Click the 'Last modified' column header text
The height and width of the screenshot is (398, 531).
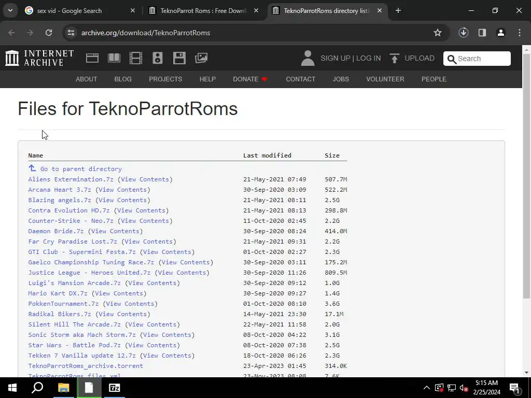click(x=267, y=155)
